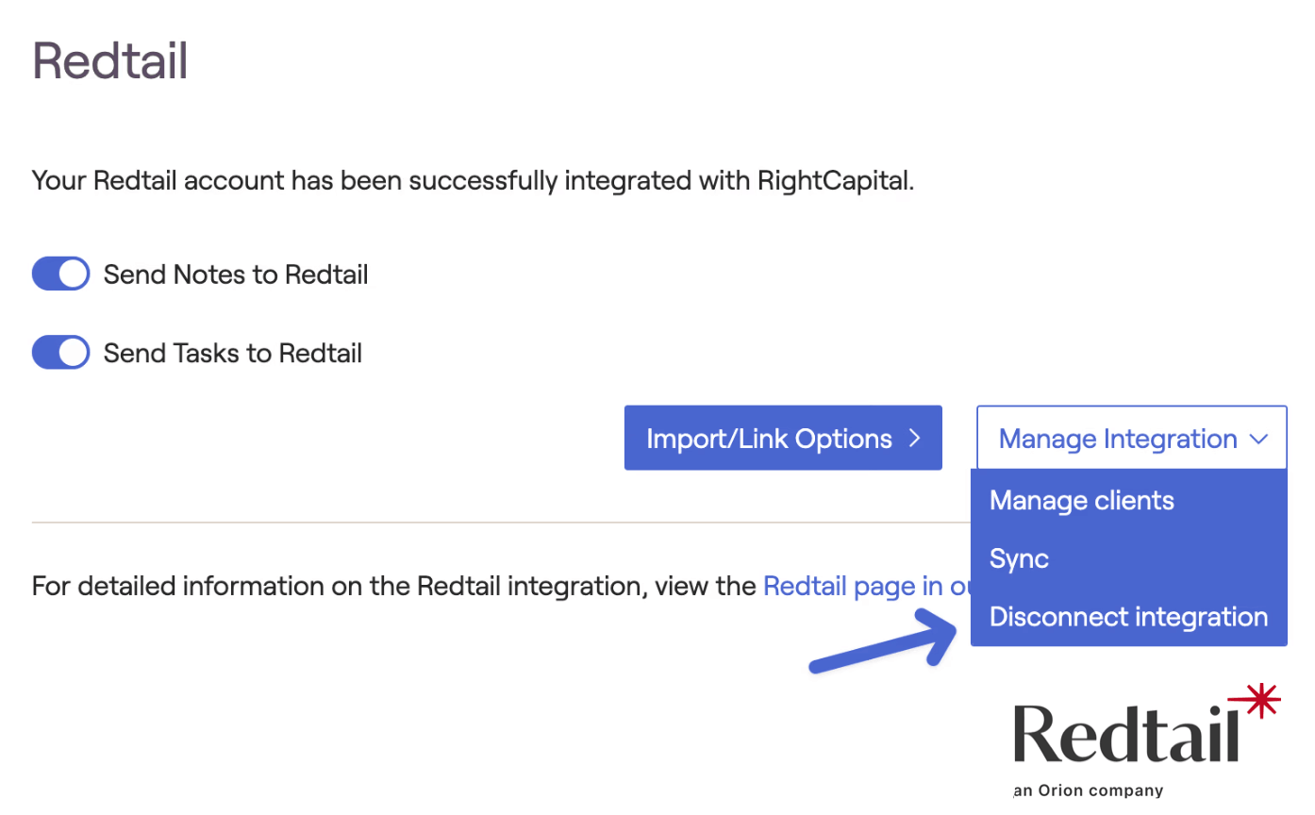Click the down chevron beside Manage Integration
Viewport: 1315px width, 815px height.
click(1258, 439)
